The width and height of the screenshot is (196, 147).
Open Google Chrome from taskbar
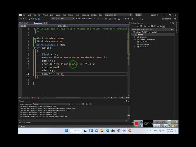[119, 131]
